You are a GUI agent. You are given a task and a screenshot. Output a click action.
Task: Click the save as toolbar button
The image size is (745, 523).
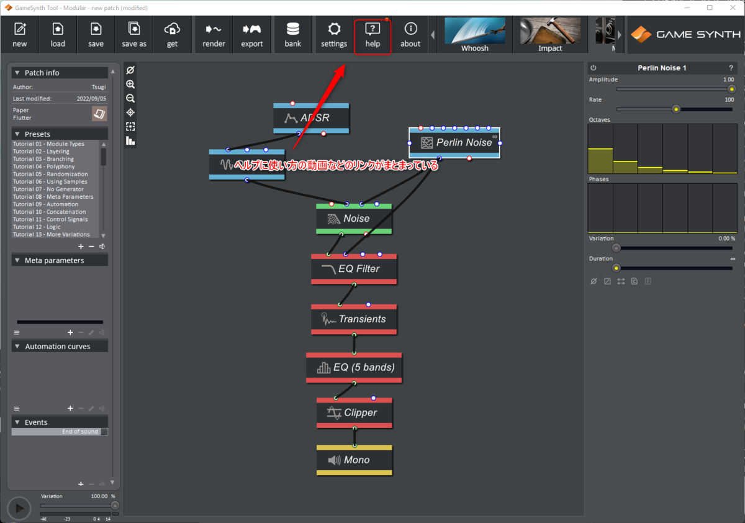pos(134,35)
